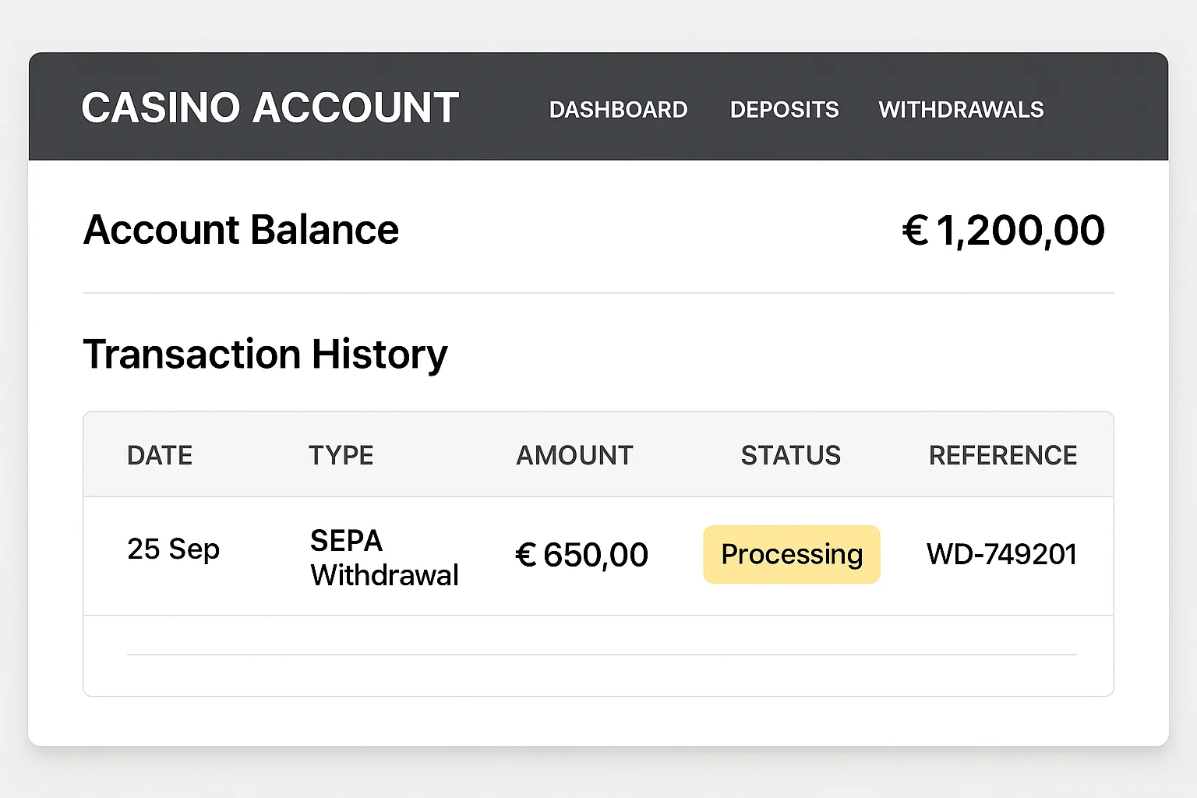This screenshot has width=1197, height=798.
Task: Sort by the STATUS column header
Action: click(790, 455)
